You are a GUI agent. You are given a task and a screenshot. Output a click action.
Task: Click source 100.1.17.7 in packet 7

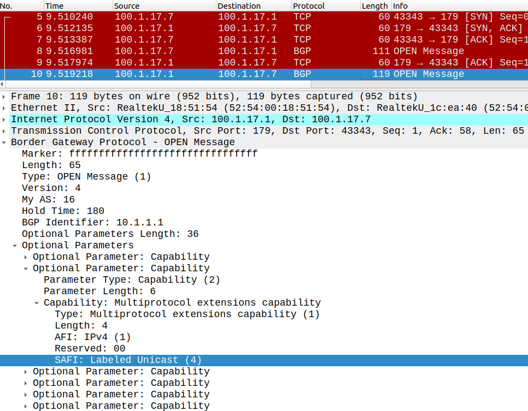pos(144,40)
